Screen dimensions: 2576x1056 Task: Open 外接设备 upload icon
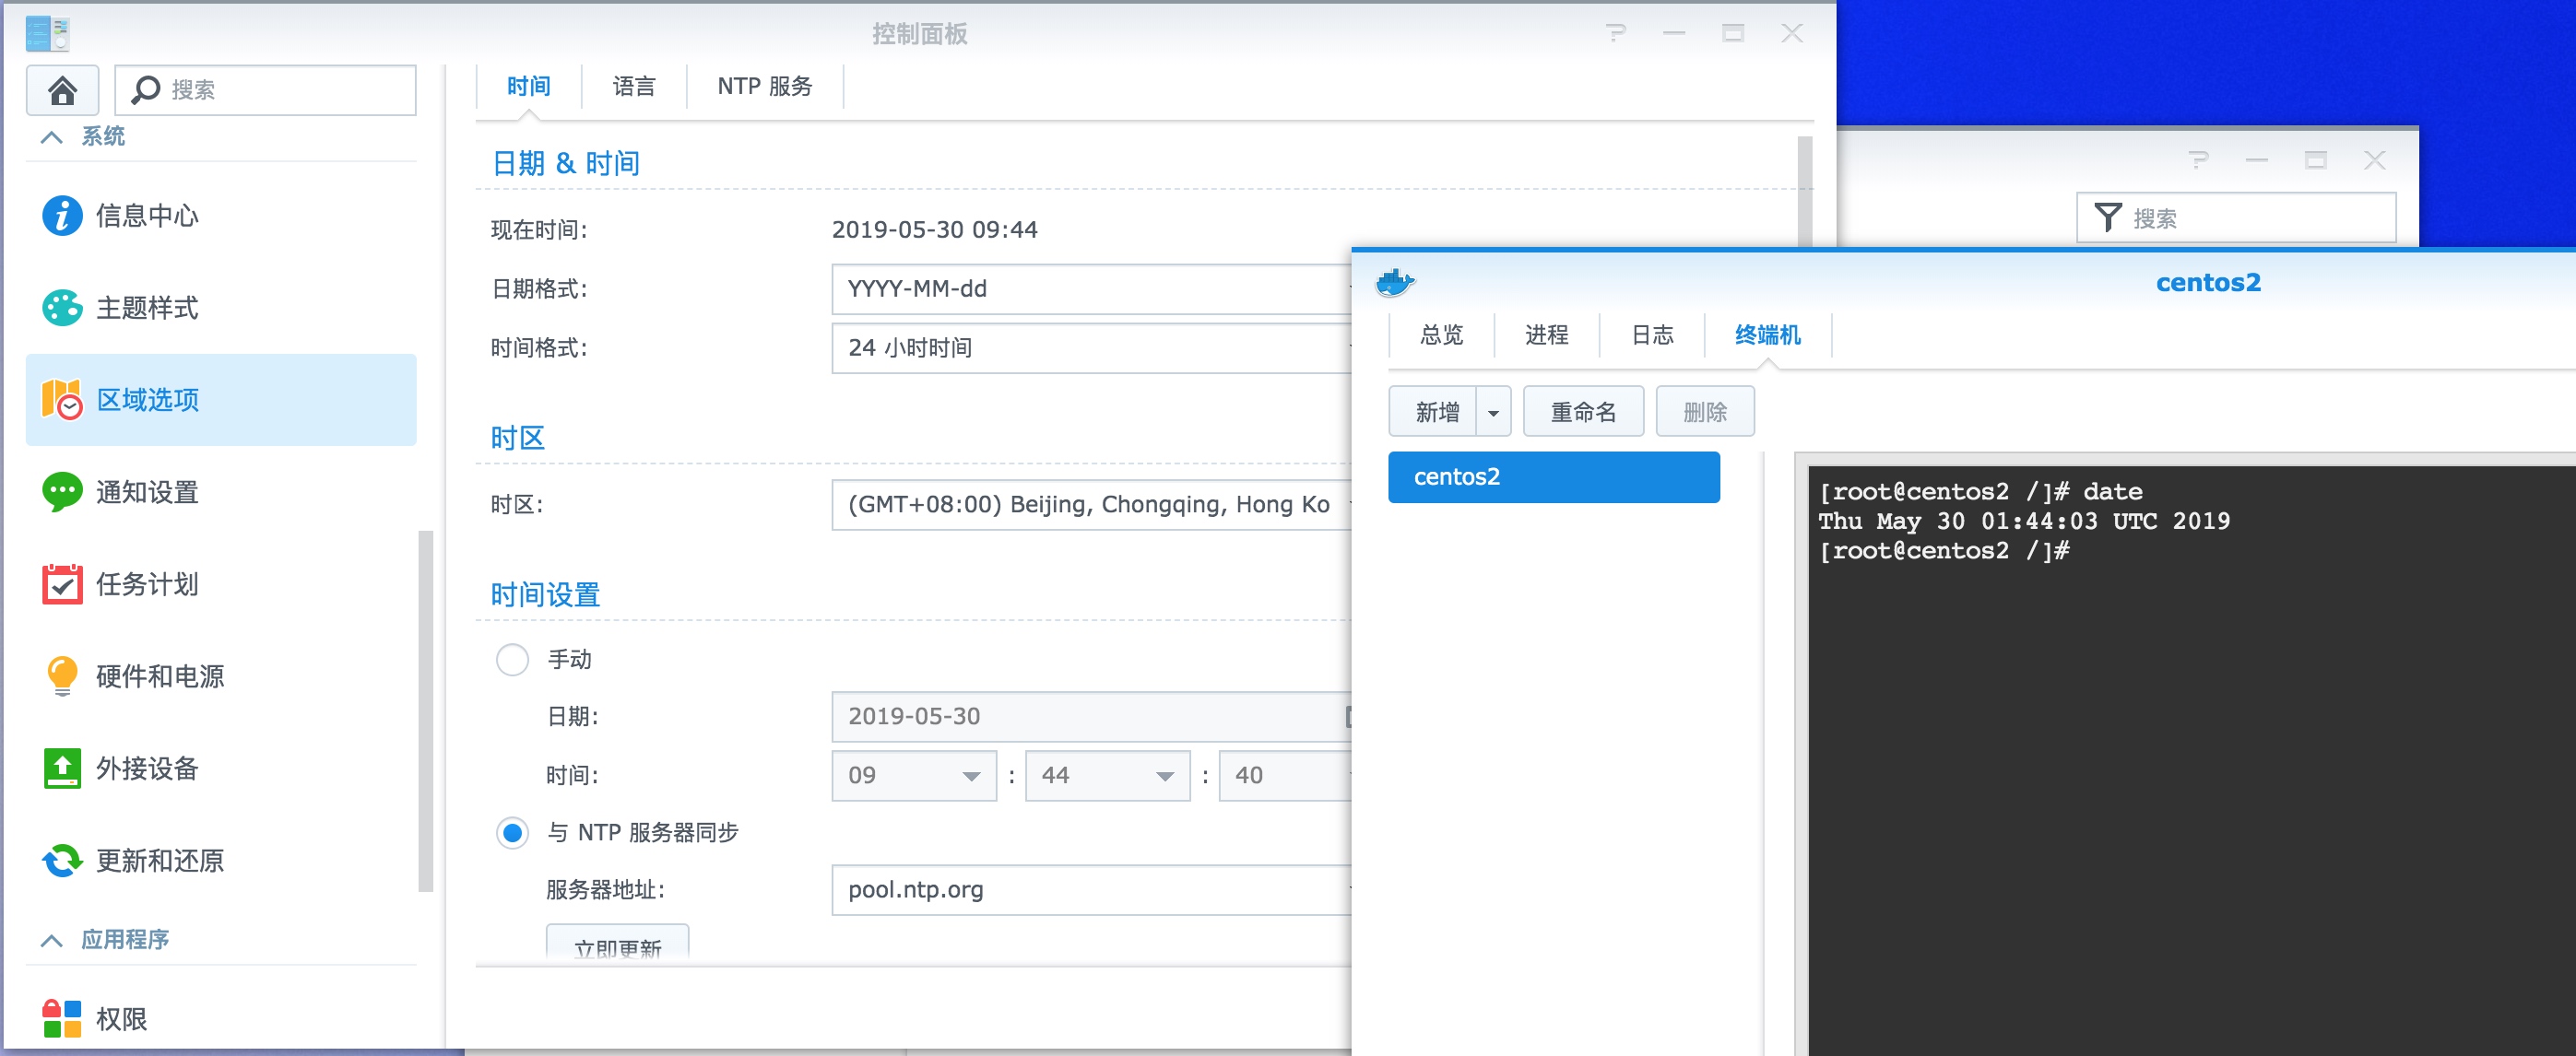coord(62,769)
